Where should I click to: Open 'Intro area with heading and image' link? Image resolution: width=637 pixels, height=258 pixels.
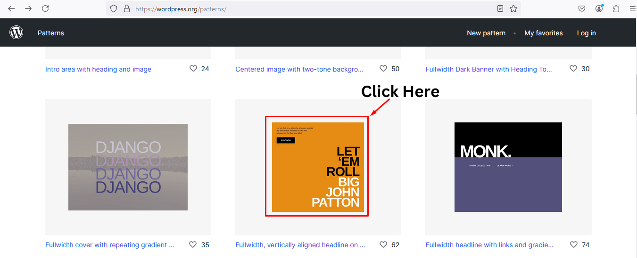98,69
